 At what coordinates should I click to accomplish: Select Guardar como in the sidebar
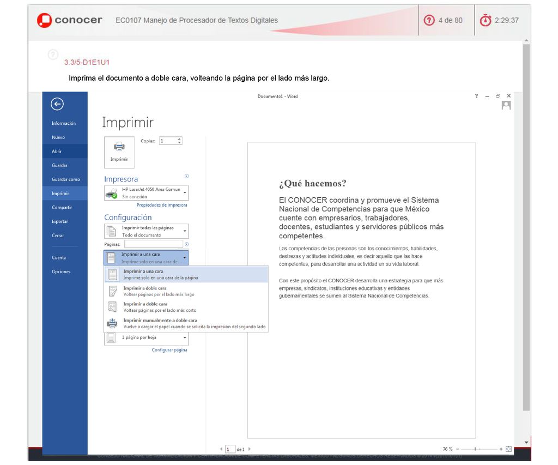pyautogui.click(x=65, y=179)
